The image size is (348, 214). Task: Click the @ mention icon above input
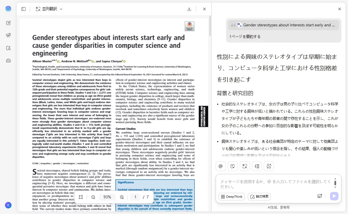point(220,166)
